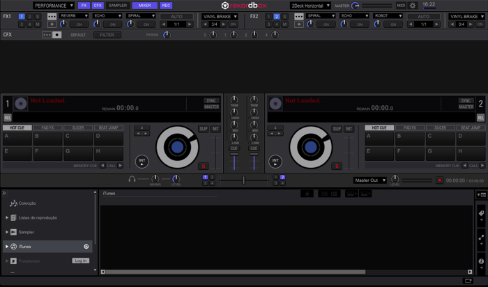Image resolution: width=488 pixels, height=287 pixels.
Task: Click the iTunes refresh icon in the tree
Action: tap(86, 247)
